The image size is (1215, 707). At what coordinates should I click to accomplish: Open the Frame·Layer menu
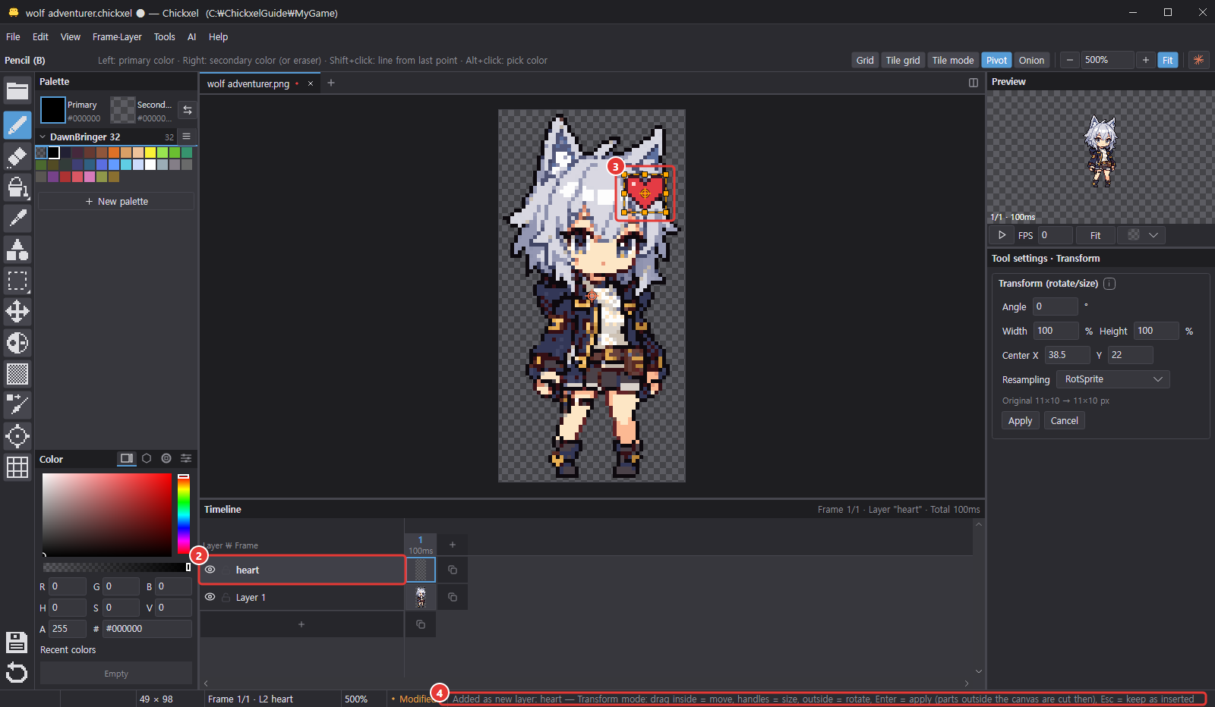pos(117,36)
